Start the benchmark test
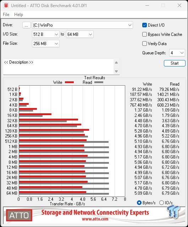The width and height of the screenshot is (188, 227). click(x=175, y=63)
